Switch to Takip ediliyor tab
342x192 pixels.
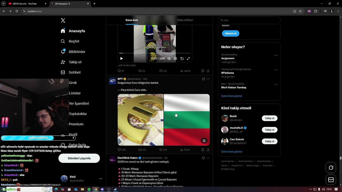(185, 20)
